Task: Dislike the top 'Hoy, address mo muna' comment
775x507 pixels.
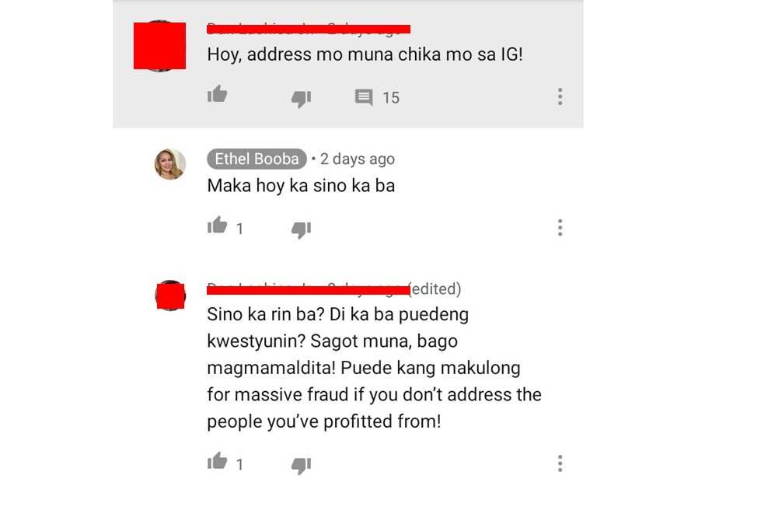Action: [301, 99]
